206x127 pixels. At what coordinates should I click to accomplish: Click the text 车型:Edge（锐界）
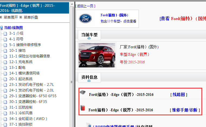tap(135, 54)
